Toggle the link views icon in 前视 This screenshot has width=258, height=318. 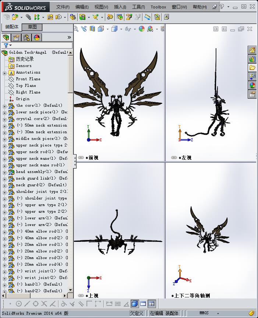click(81, 158)
